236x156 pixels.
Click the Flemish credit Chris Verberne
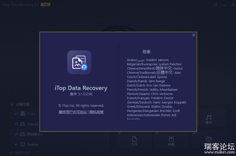[150, 94]
